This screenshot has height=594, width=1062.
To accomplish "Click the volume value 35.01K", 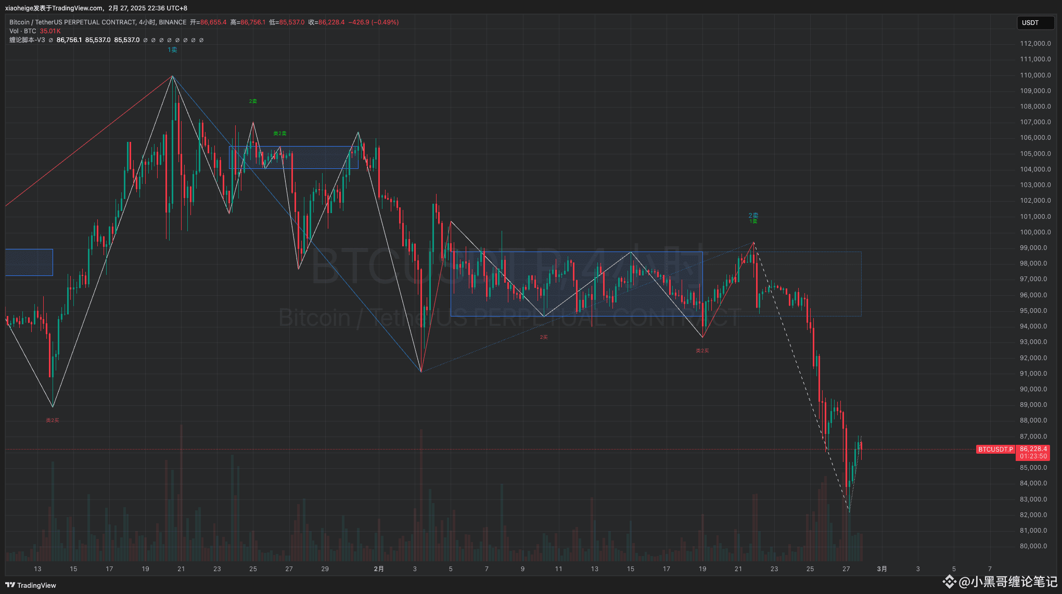I will tap(50, 31).
